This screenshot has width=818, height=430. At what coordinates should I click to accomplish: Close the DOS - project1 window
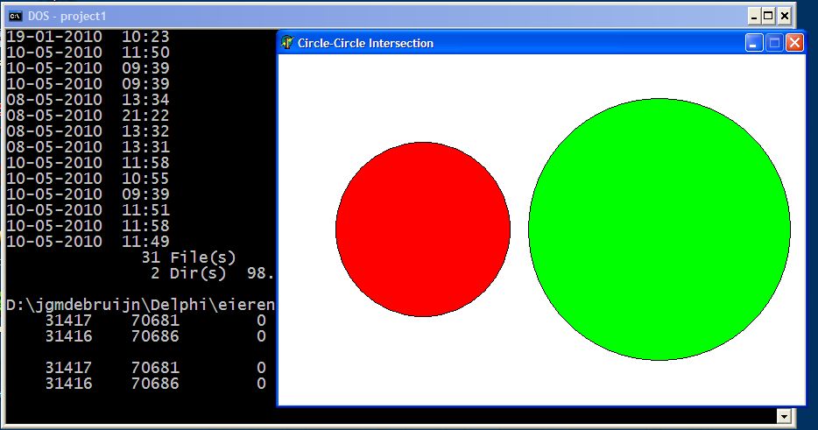click(x=785, y=16)
